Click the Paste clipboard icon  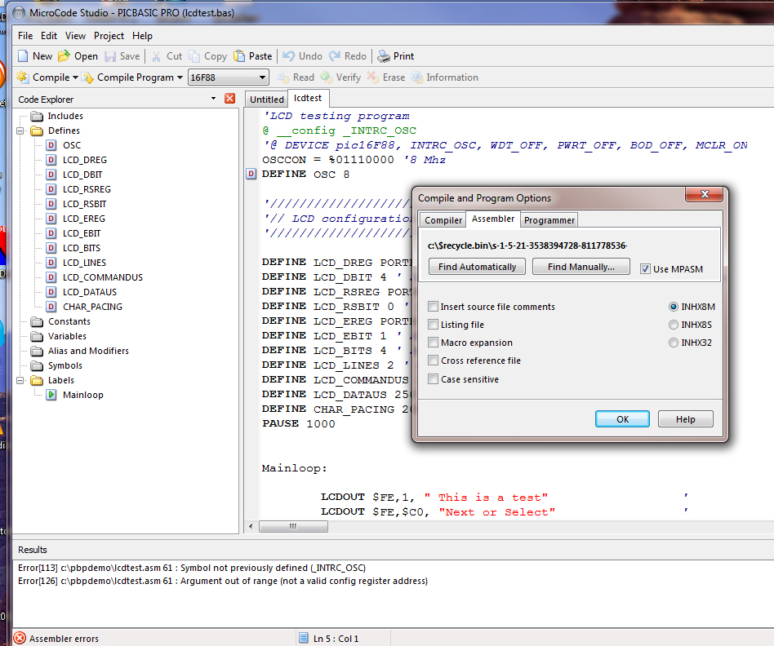(x=239, y=56)
